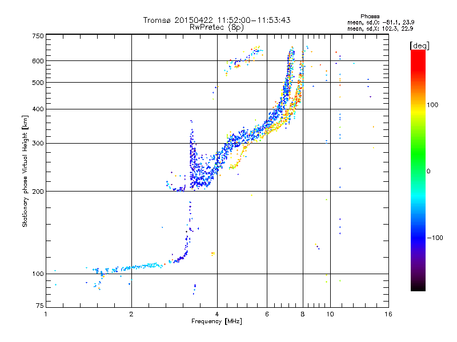Click the x-axis tick label '8'
The image size is (457, 342).
pos(303,314)
